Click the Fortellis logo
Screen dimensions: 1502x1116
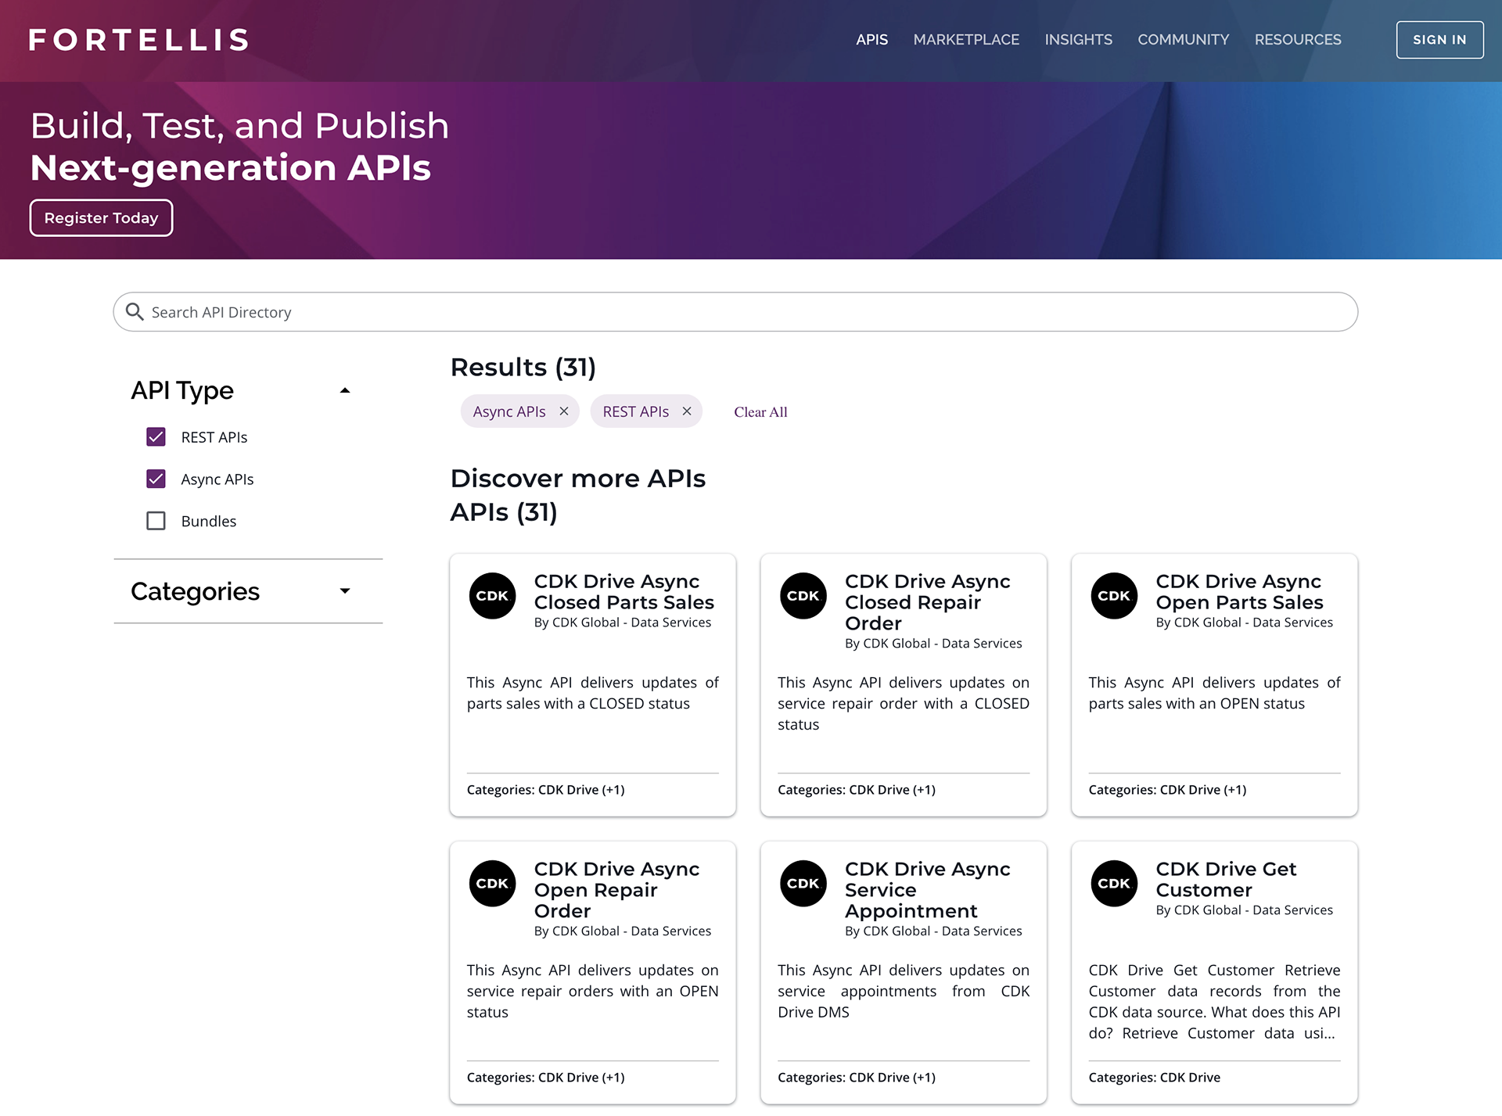(x=139, y=40)
